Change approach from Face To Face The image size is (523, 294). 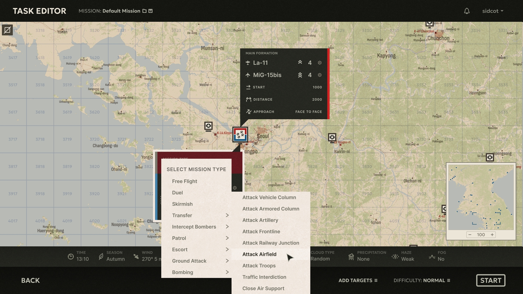click(309, 112)
